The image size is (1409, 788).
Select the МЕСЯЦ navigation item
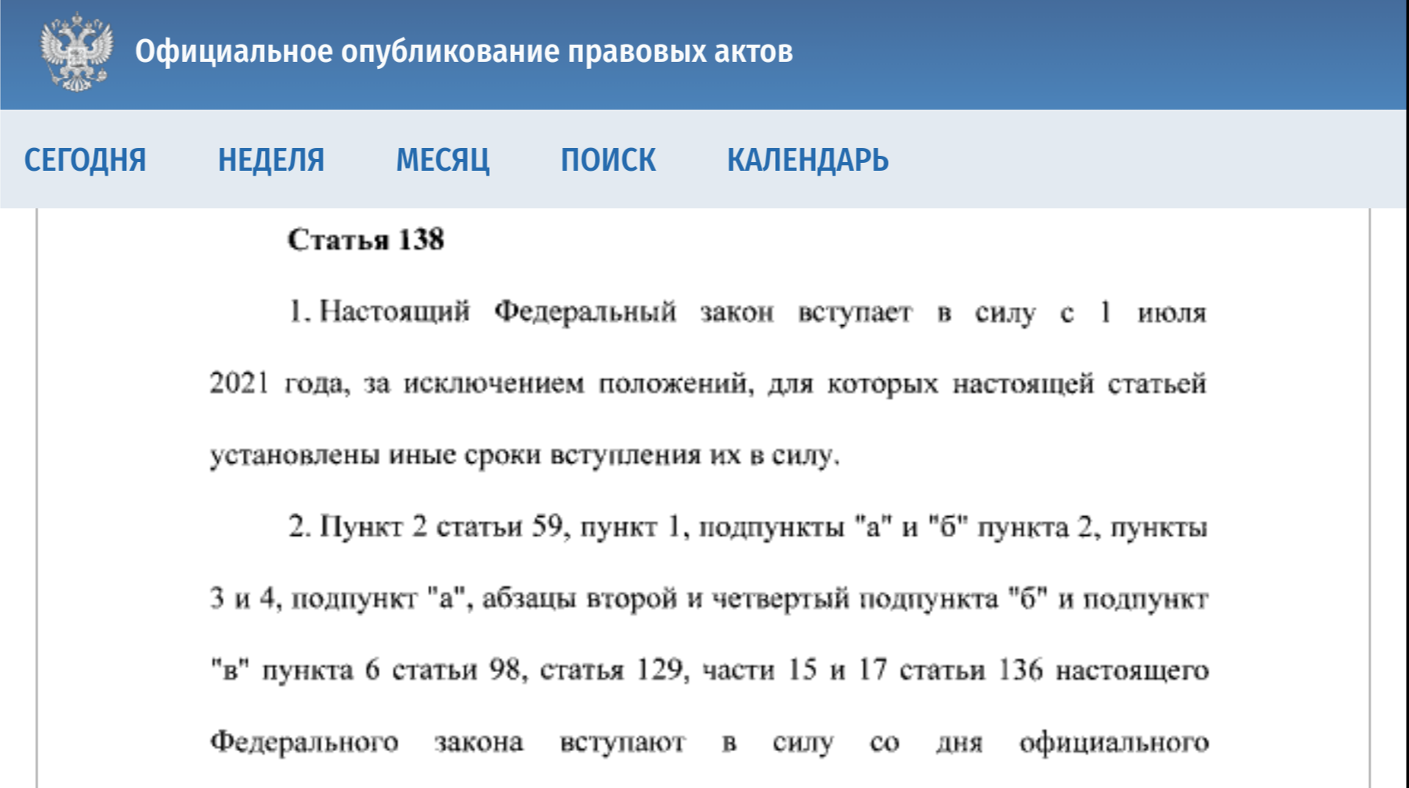tap(442, 160)
